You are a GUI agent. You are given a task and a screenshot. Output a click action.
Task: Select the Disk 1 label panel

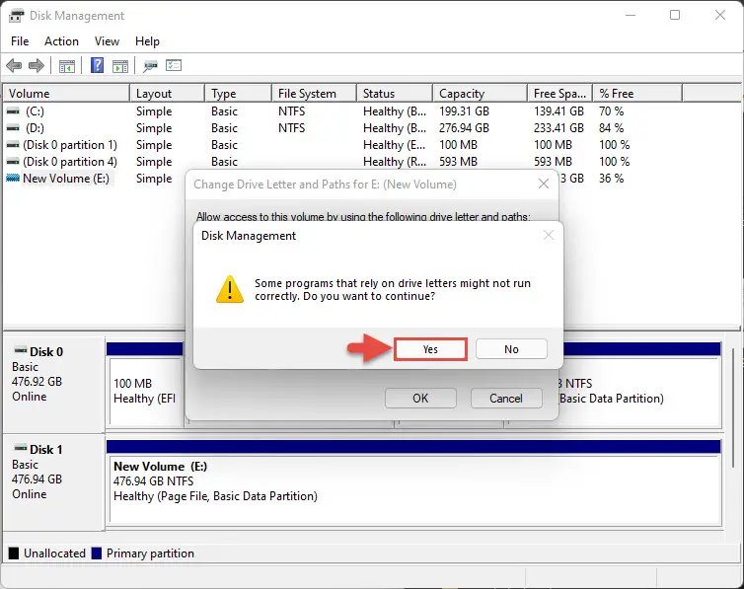53,482
